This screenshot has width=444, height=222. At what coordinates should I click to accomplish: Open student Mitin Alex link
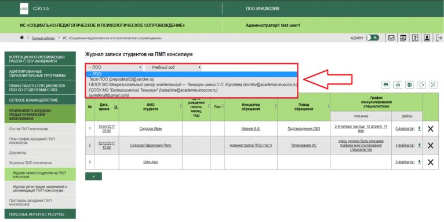pyautogui.click(x=150, y=162)
